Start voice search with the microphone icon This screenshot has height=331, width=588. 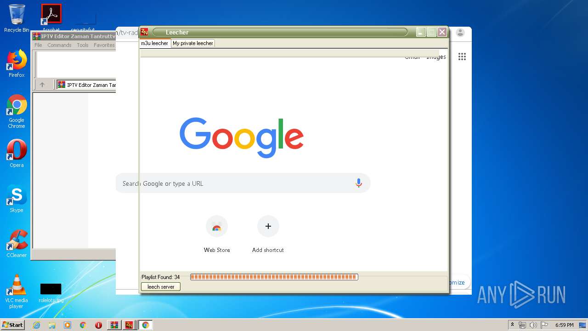(359, 183)
